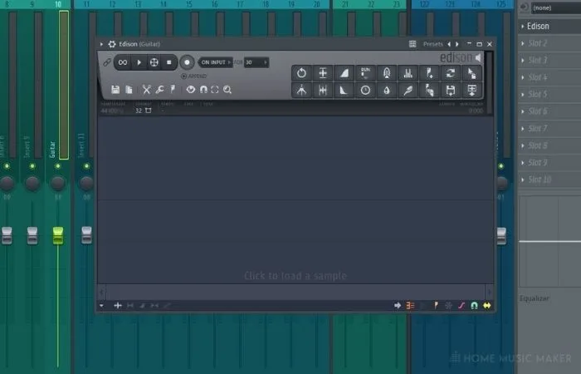The image size is (581, 374).
Task: Open the 30 duration dropdown in Edison
Action: (256, 62)
